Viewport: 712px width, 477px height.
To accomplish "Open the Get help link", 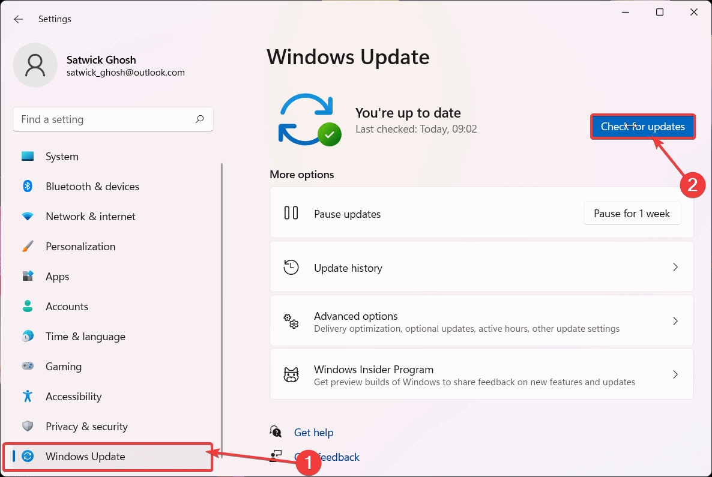I will [x=313, y=433].
